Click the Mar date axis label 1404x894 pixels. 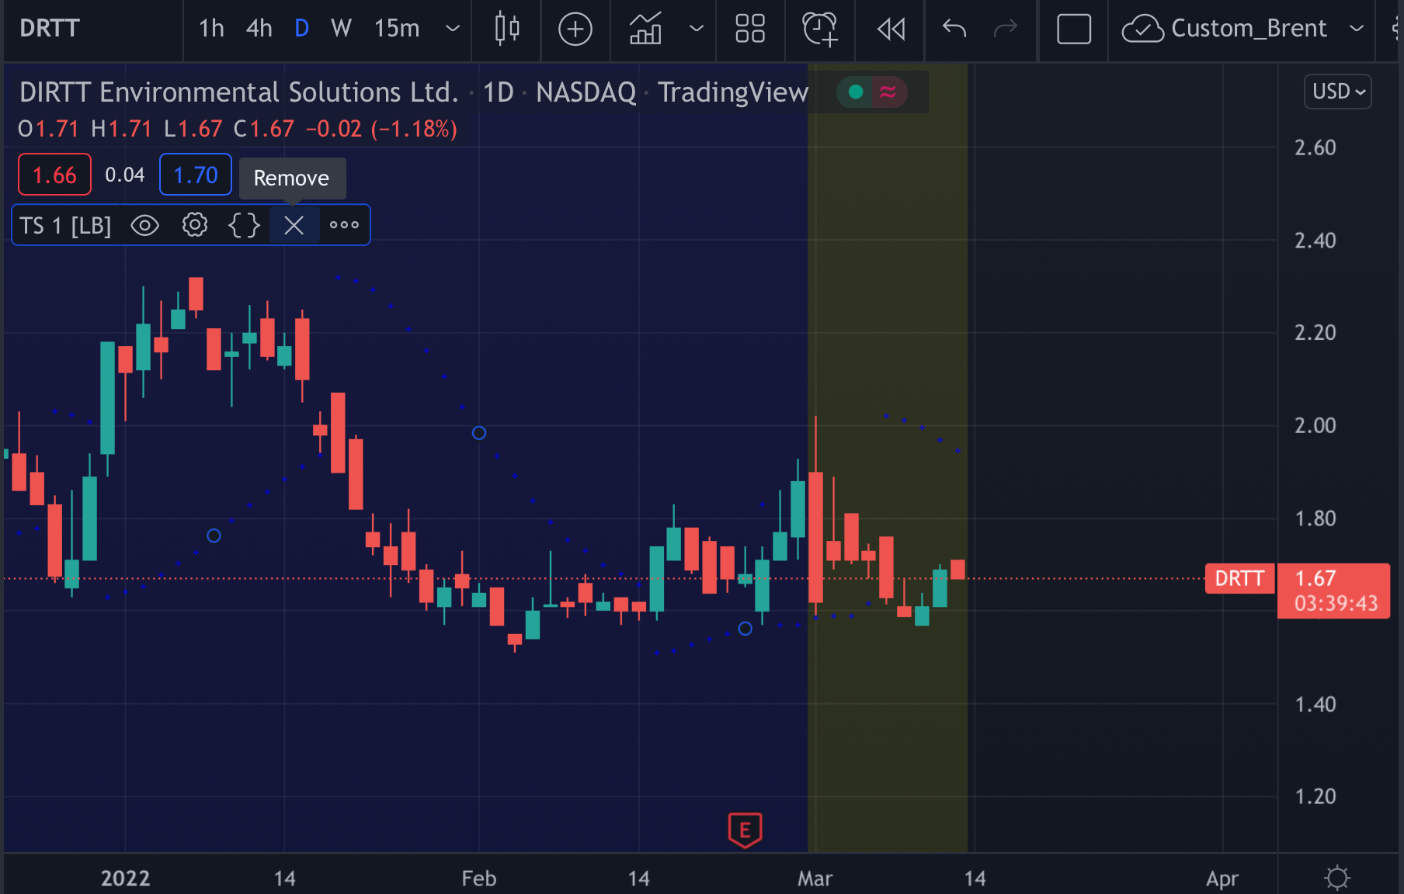point(815,878)
